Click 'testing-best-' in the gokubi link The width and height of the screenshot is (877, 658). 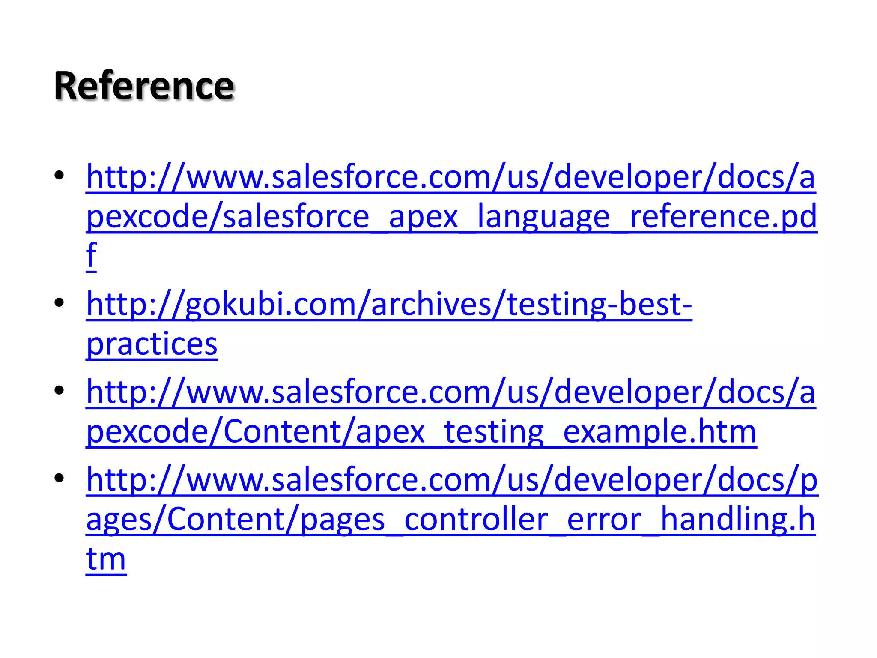pyautogui.click(x=600, y=304)
